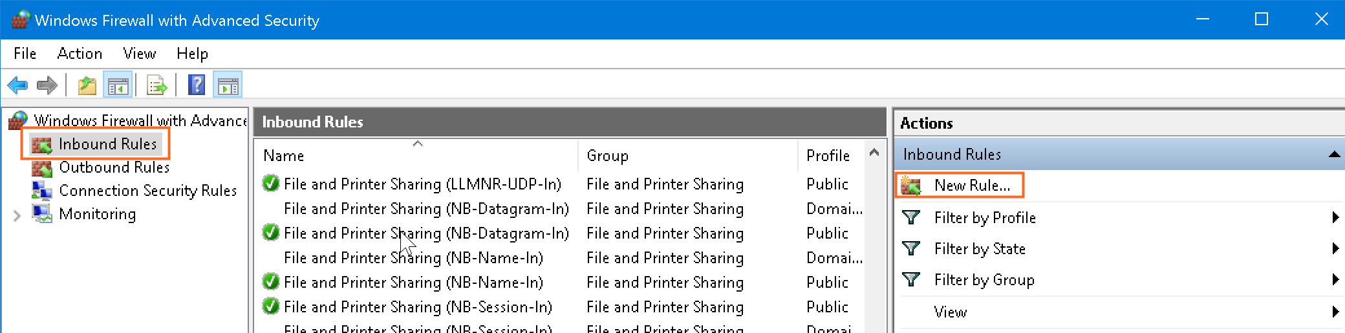Expand the Monitoring tree node
Screen dimensions: 1345x333
click(x=17, y=215)
